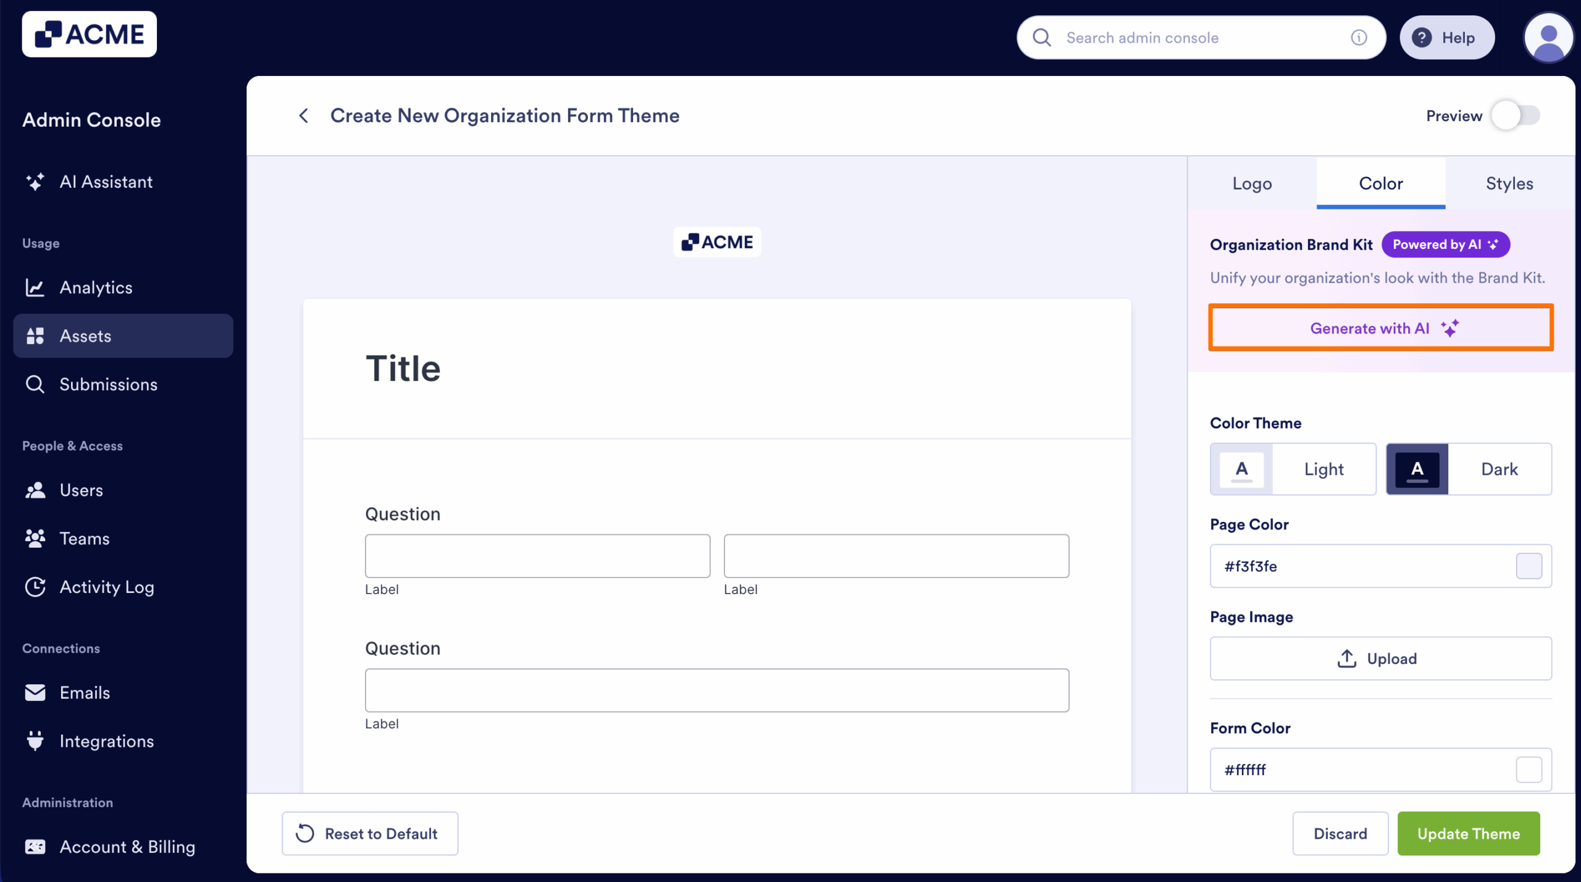Open the AI Assistant
Screen dimensions: 1581x882
coord(106,182)
